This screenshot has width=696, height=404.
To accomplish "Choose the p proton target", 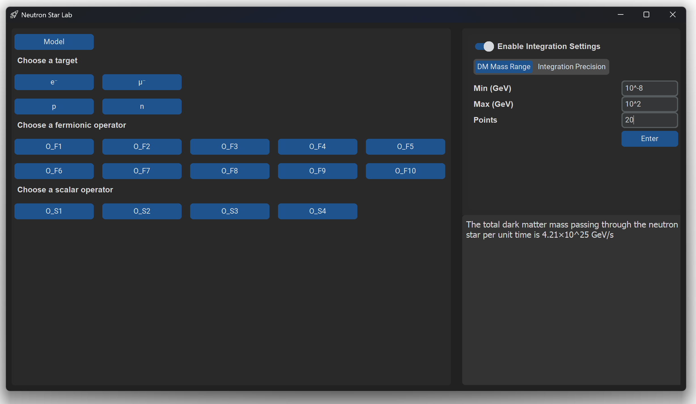I will 54,107.
